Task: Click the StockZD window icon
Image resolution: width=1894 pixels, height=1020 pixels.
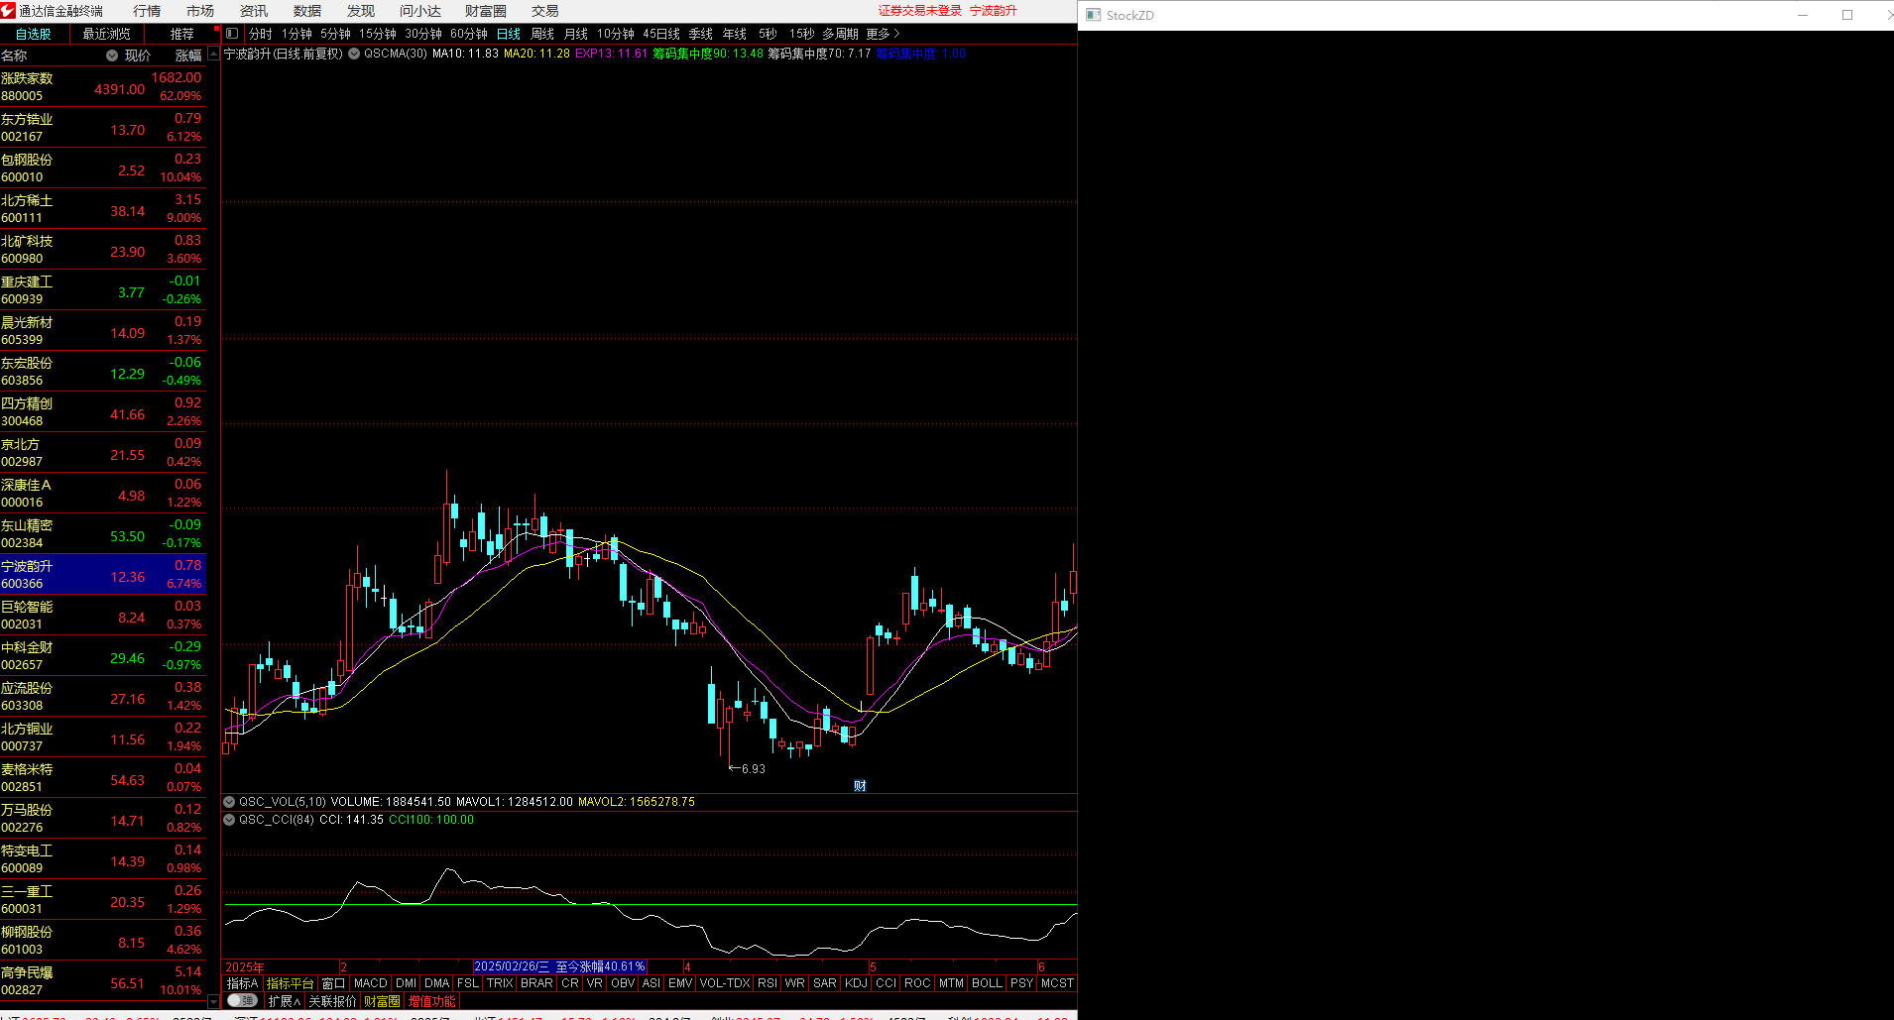Action: (1093, 15)
